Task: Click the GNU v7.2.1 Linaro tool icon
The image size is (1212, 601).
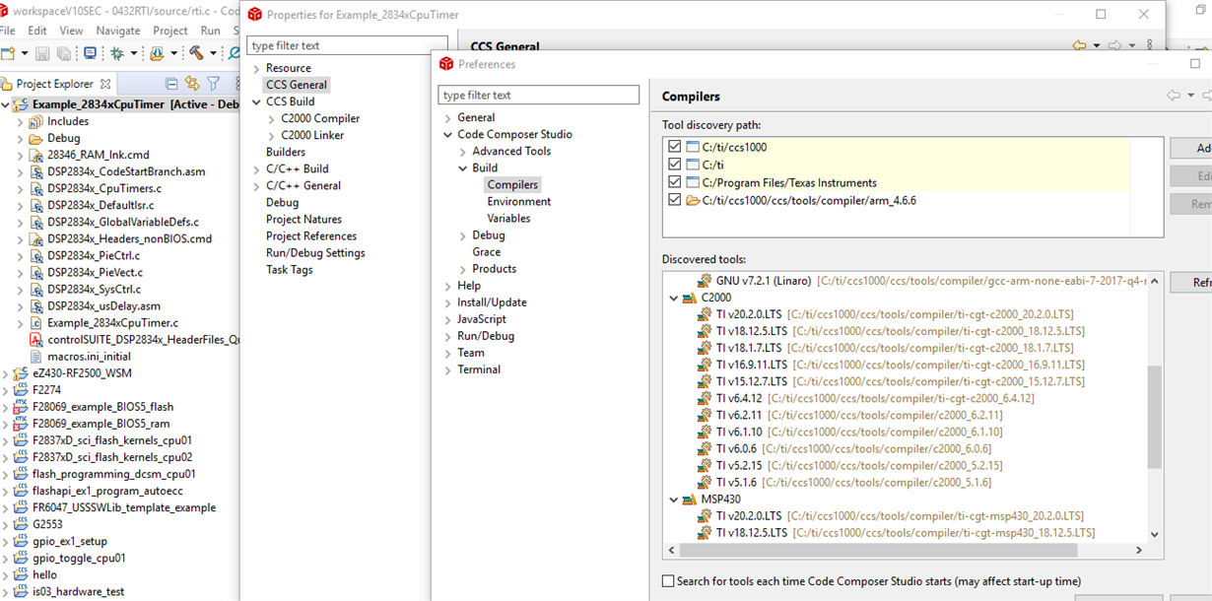Action: pos(705,281)
